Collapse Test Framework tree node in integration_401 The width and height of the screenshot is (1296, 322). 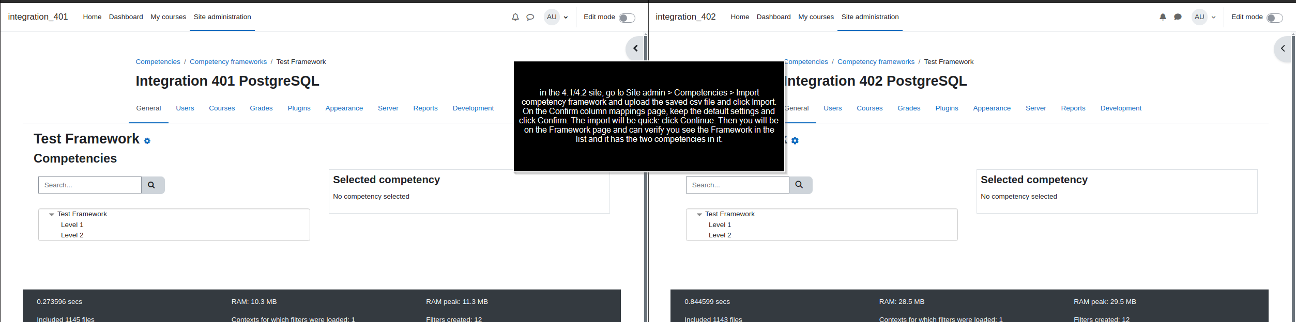point(52,215)
